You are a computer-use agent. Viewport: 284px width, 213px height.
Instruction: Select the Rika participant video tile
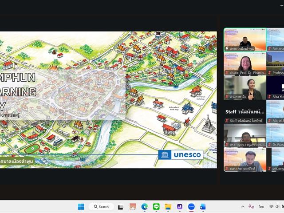click(x=276, y=87)
